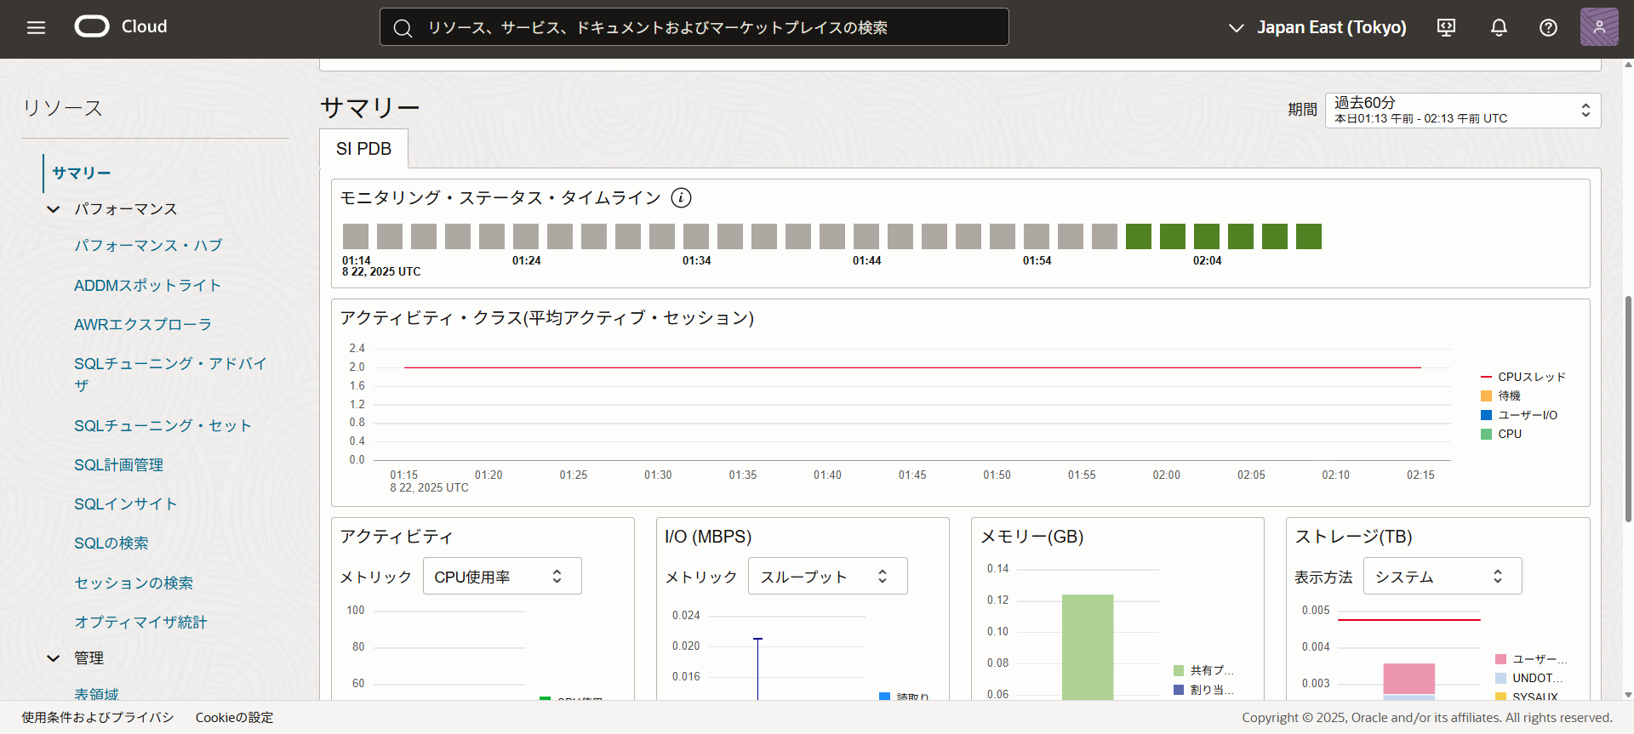Open オプティマイザ統計

pos(140,623)
